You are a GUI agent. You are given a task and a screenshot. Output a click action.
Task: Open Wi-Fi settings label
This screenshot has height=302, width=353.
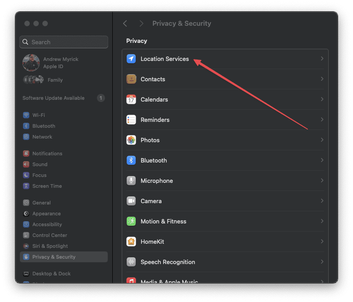tap(38, 115)
